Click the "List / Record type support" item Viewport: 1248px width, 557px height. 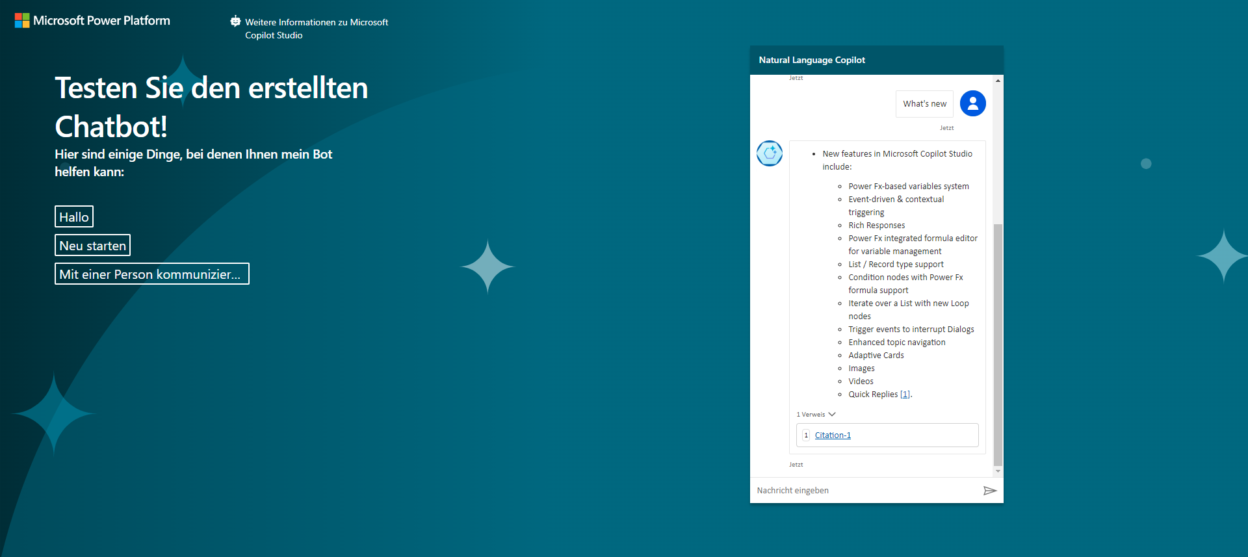(x=896, y=265)
